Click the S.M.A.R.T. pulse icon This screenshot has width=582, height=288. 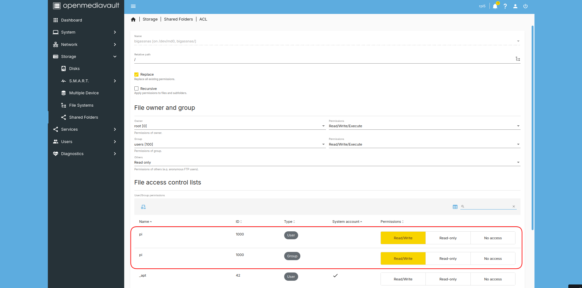(64, 81)
